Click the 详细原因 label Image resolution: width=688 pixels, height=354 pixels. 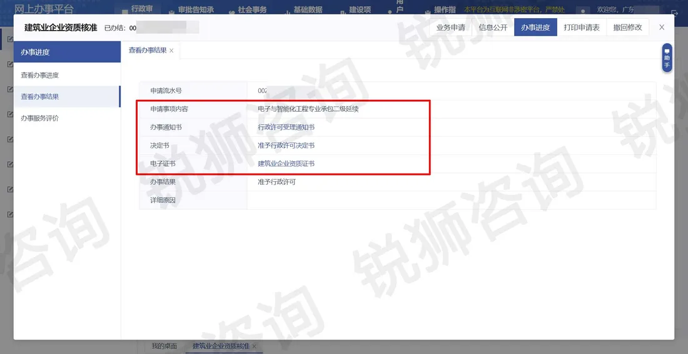(163, 200)
